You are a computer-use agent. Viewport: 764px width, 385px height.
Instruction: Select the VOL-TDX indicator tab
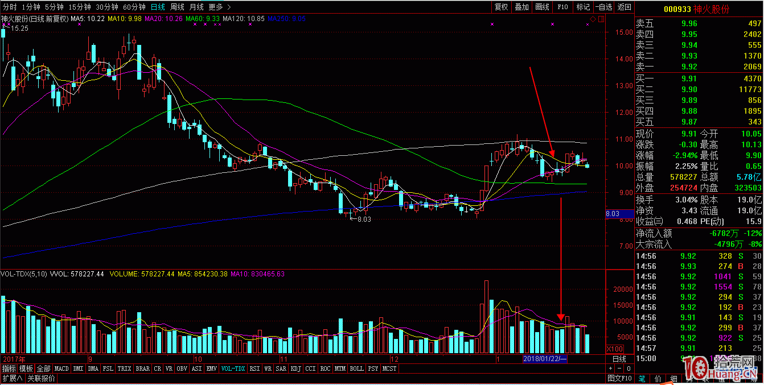[233, 369]
